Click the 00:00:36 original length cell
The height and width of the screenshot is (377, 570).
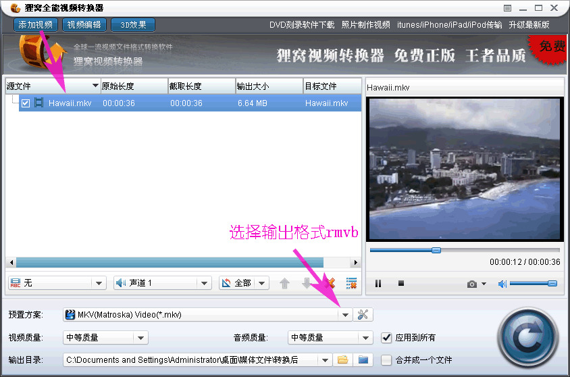(x=118, y=103)
